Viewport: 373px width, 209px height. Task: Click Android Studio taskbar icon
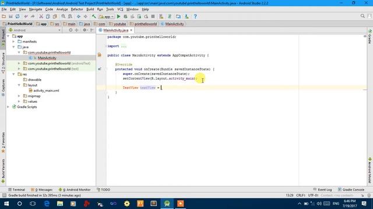point(167,204)
